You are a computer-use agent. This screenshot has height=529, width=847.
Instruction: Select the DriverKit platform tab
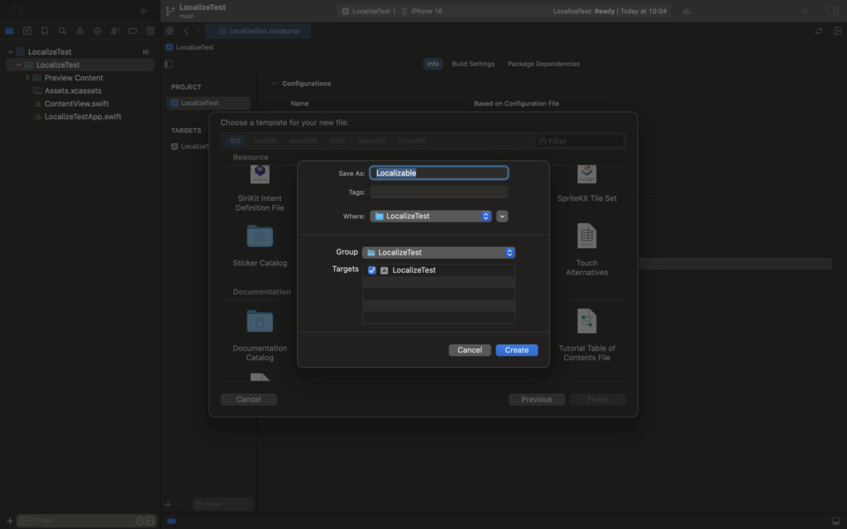(412, 141)
